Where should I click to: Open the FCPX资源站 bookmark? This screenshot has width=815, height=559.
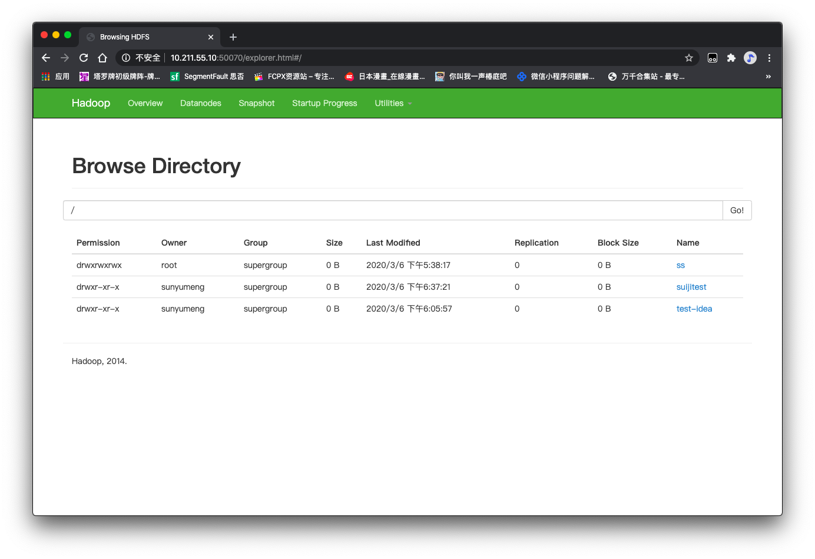tap(294, 77)
